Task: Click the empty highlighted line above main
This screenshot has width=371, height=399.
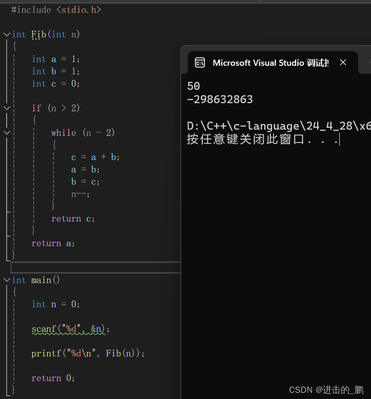Action: coord(96,267)
